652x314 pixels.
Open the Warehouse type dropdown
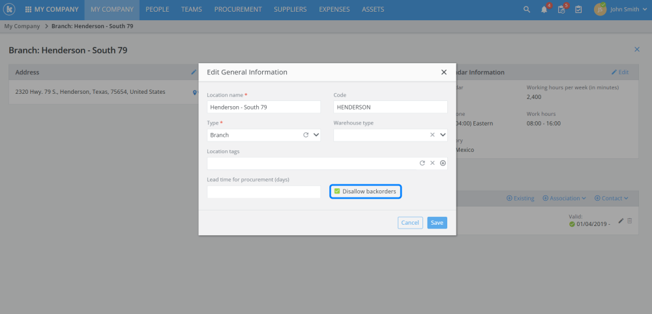click(x=443, y=135)
